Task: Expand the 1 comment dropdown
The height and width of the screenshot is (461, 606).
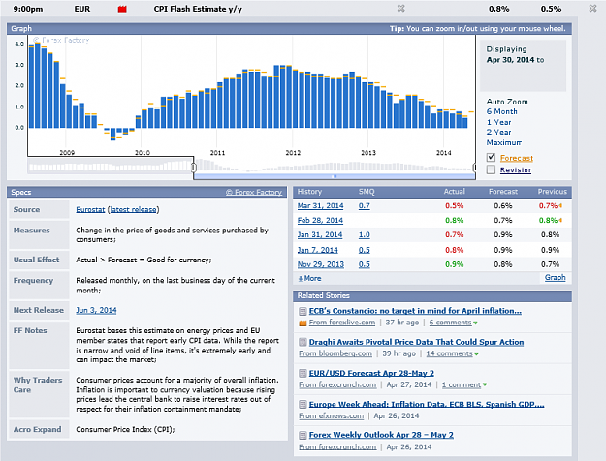Action: pos(464,384)
